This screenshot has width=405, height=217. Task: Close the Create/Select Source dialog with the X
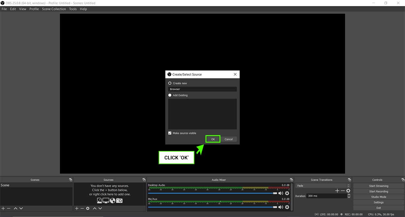pos(235,74)
